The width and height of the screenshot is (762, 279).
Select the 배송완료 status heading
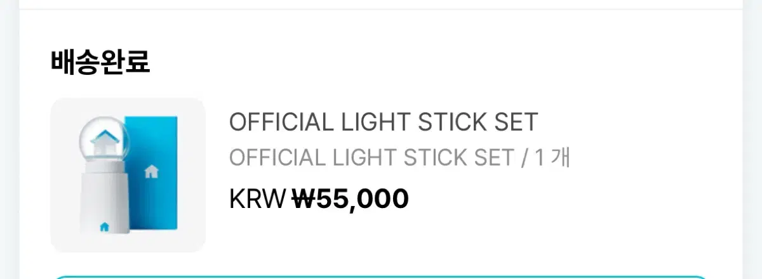(100, 63)
